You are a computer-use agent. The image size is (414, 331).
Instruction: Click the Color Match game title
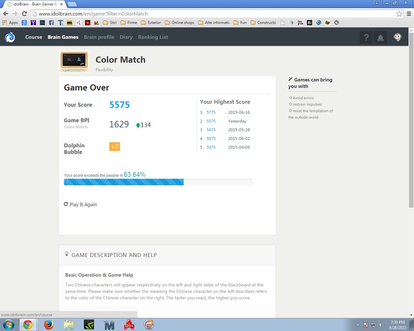tap(121, 59)
